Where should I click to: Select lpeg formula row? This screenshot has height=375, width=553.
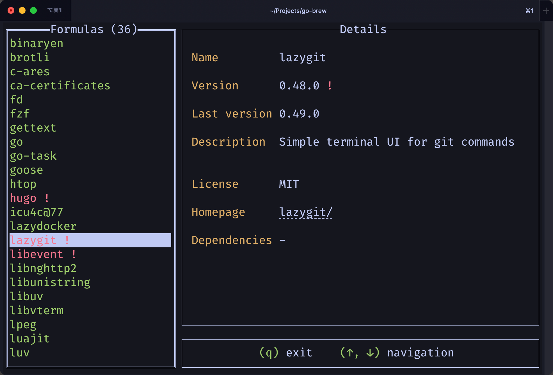point(90,325)
